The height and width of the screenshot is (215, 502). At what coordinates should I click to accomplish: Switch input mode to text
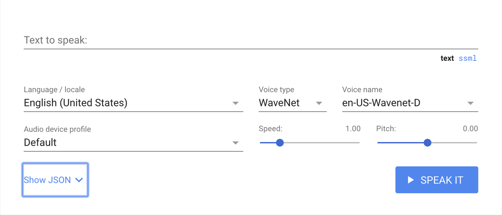tap(447, 58)
